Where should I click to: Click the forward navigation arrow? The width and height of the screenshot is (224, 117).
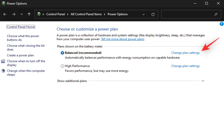tap(14, 14)
